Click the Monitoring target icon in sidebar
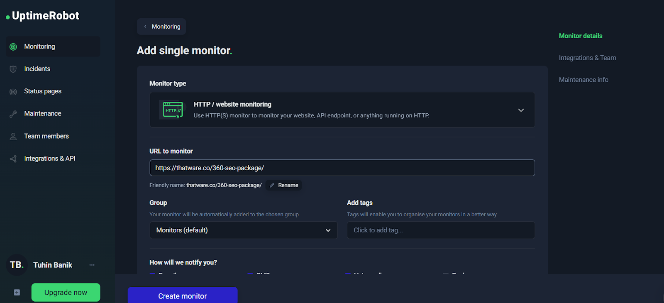Screen dimensions: 664x303 (x=13, y=47)
